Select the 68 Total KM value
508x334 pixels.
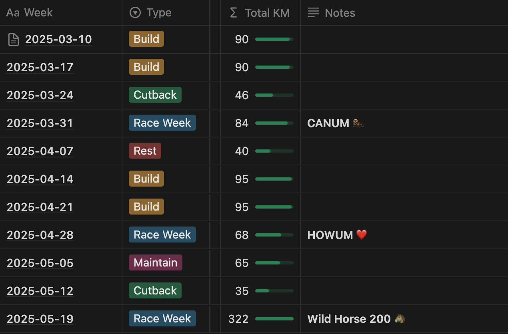[x=242, y=235]
